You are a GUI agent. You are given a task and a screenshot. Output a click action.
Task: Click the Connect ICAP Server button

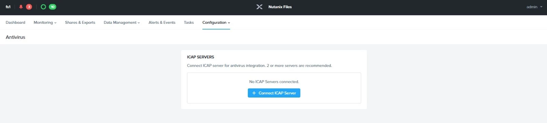click(274, 93)
